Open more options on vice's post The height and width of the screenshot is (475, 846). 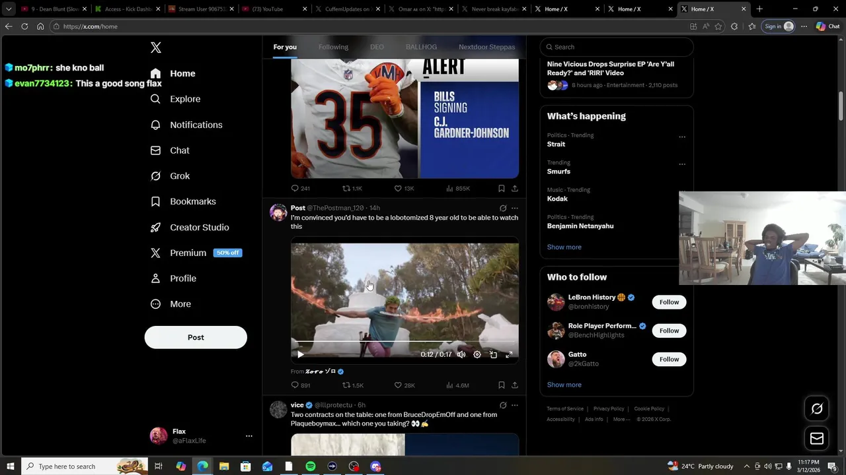(x=515, y=405)
